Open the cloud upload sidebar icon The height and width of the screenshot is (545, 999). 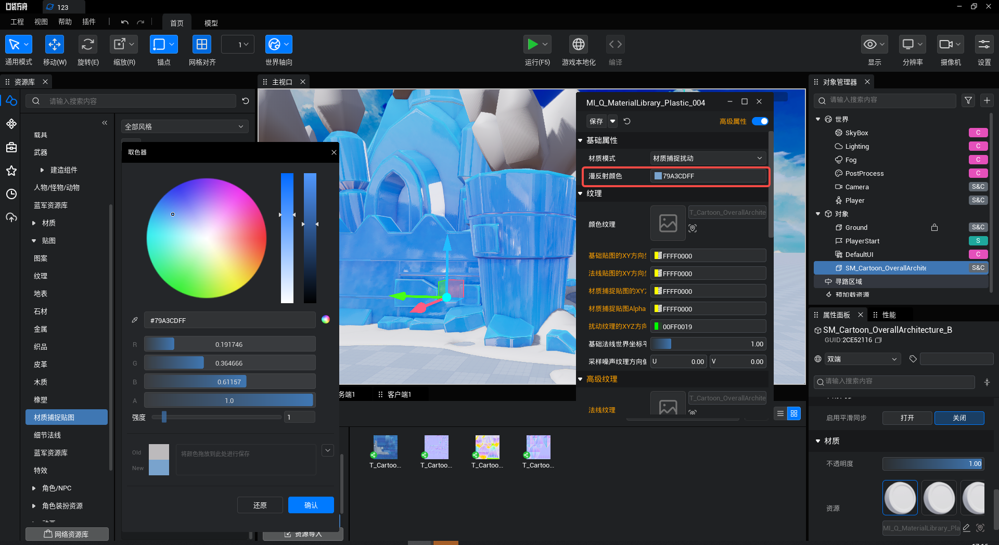pyautogui.click(x=11, y=217)
